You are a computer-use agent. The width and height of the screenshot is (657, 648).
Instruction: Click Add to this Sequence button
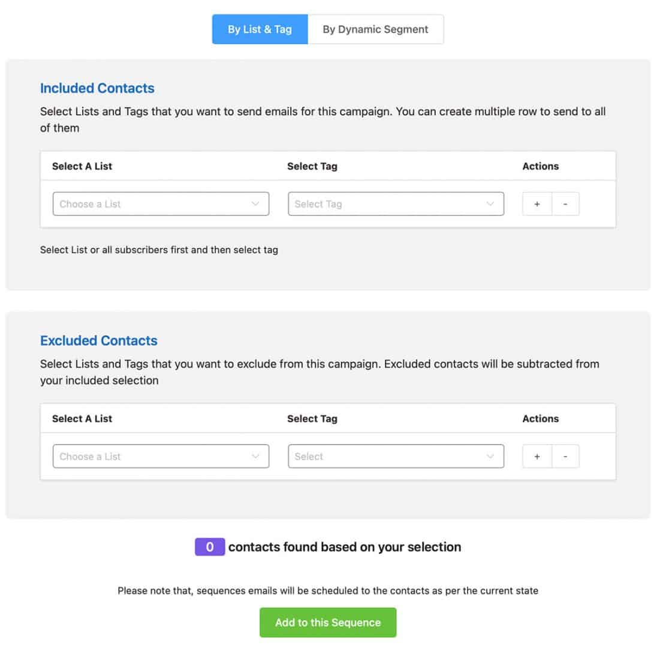tap(328, 622)
